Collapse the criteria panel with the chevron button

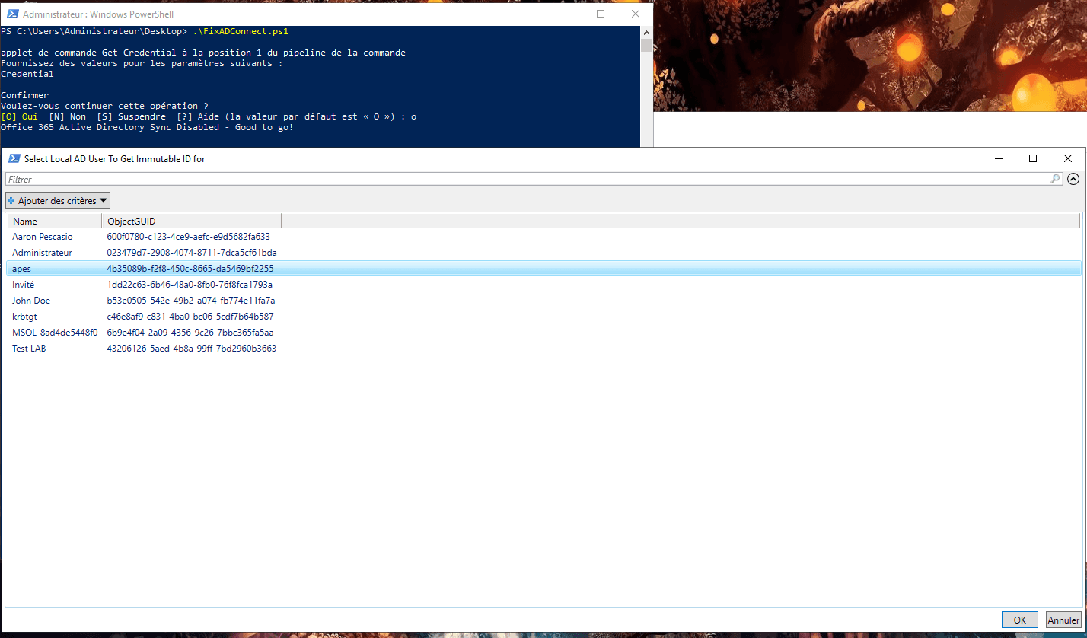[x=1073, y=180]
